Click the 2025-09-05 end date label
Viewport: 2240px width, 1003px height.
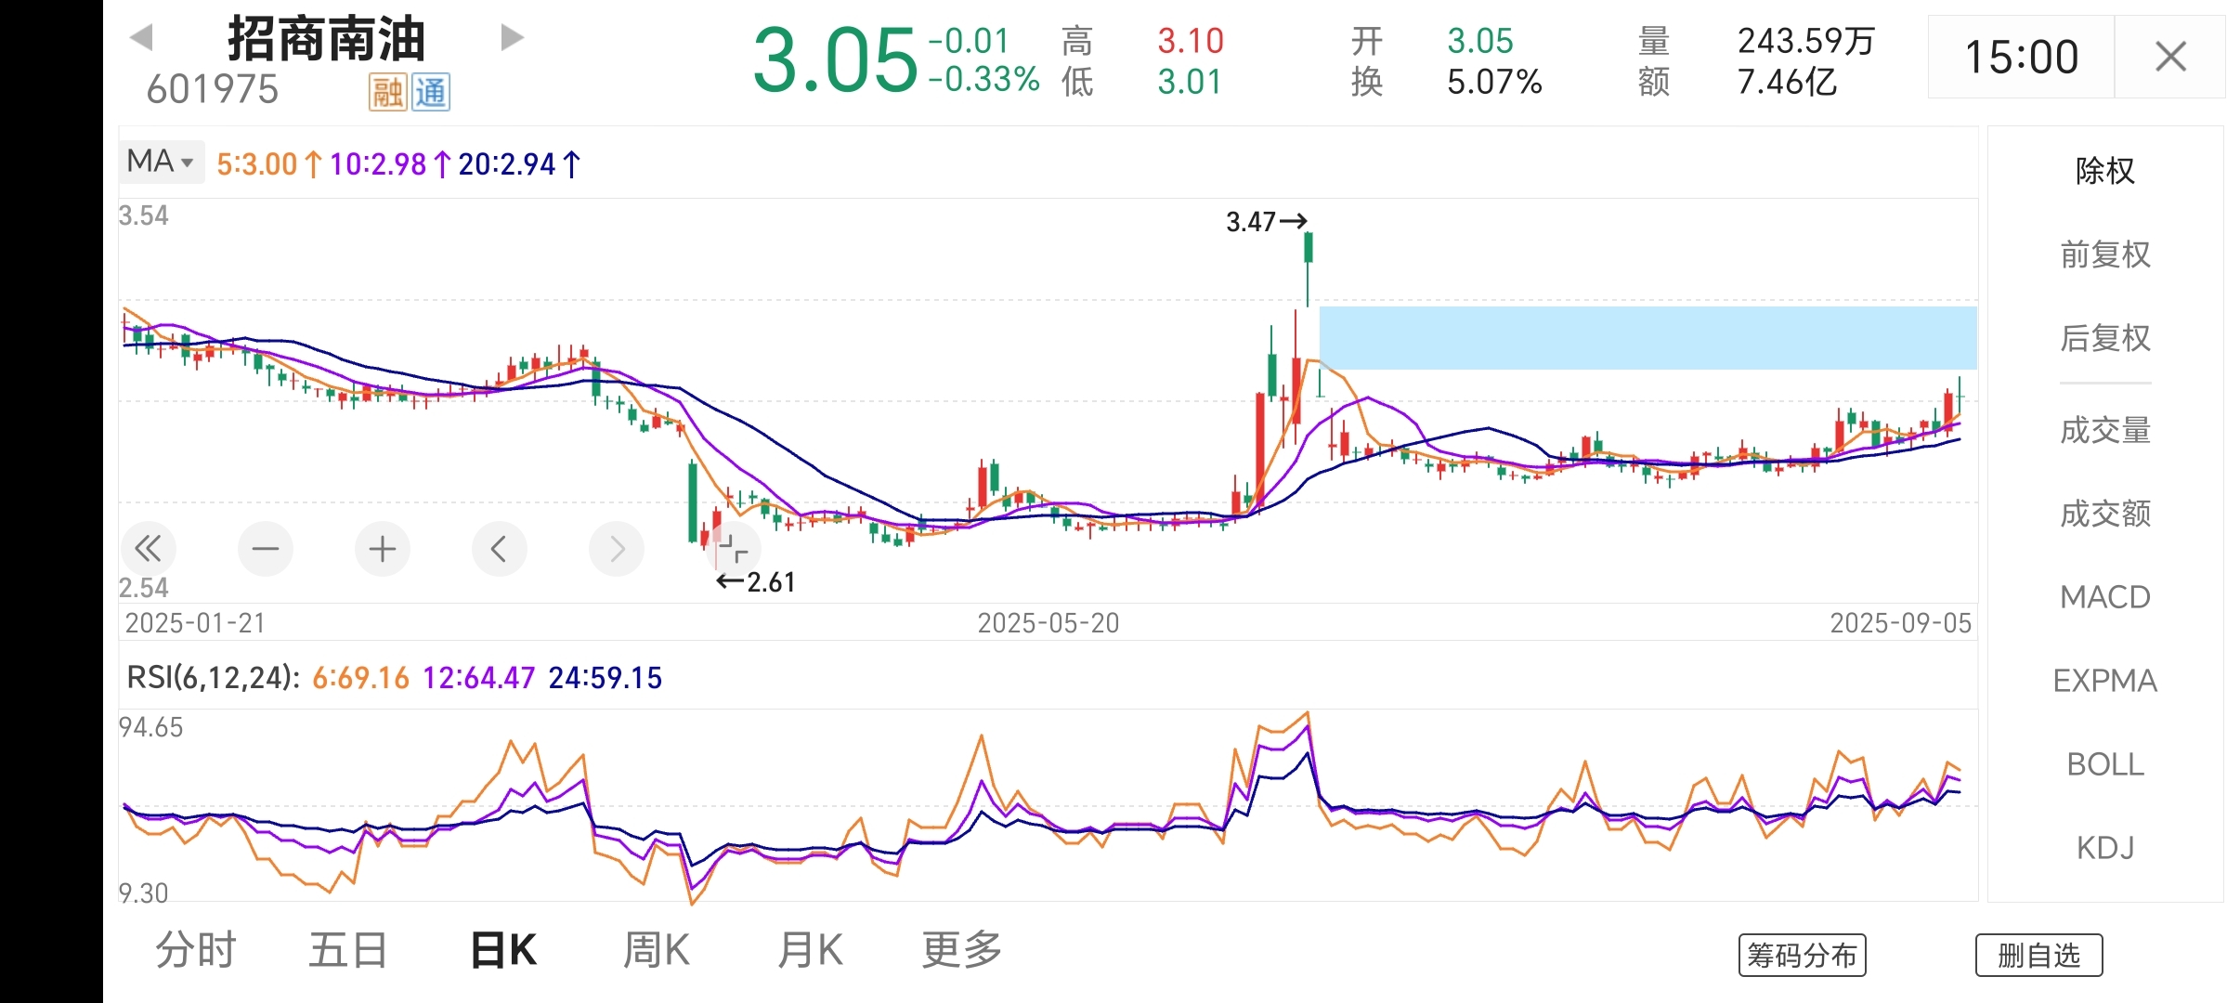1901,623
